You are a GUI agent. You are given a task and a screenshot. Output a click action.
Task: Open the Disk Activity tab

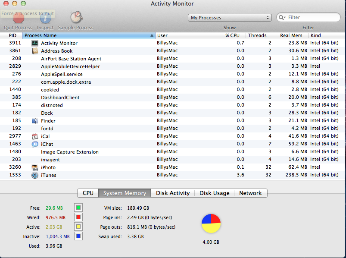tap(173, 193)
